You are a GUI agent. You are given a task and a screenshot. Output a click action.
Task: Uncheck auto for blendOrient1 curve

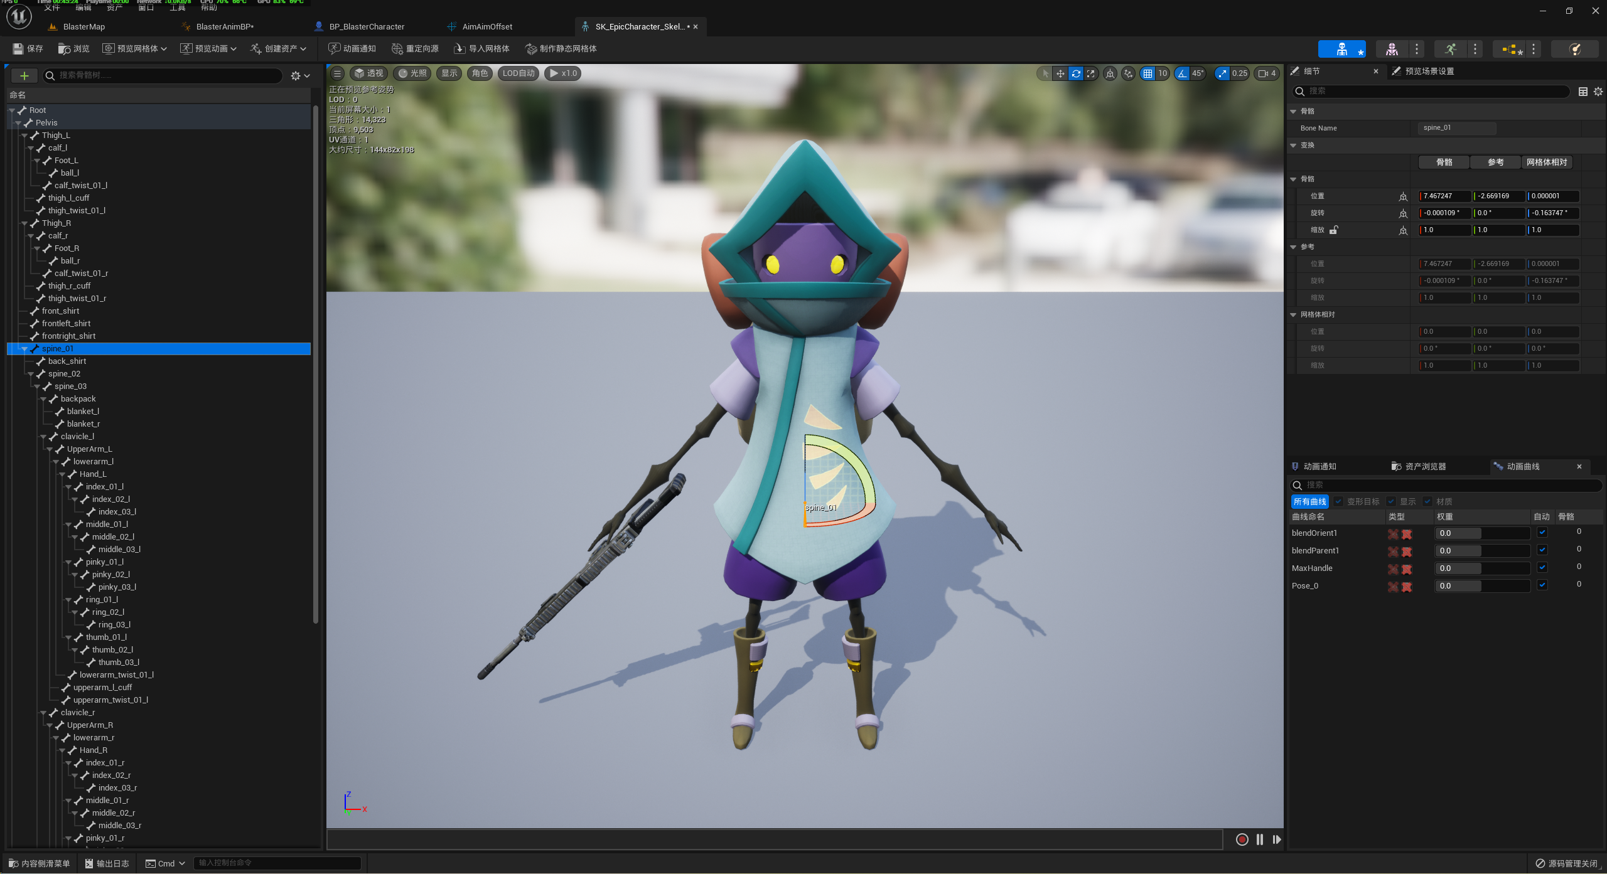click(x=1542, y=532)
